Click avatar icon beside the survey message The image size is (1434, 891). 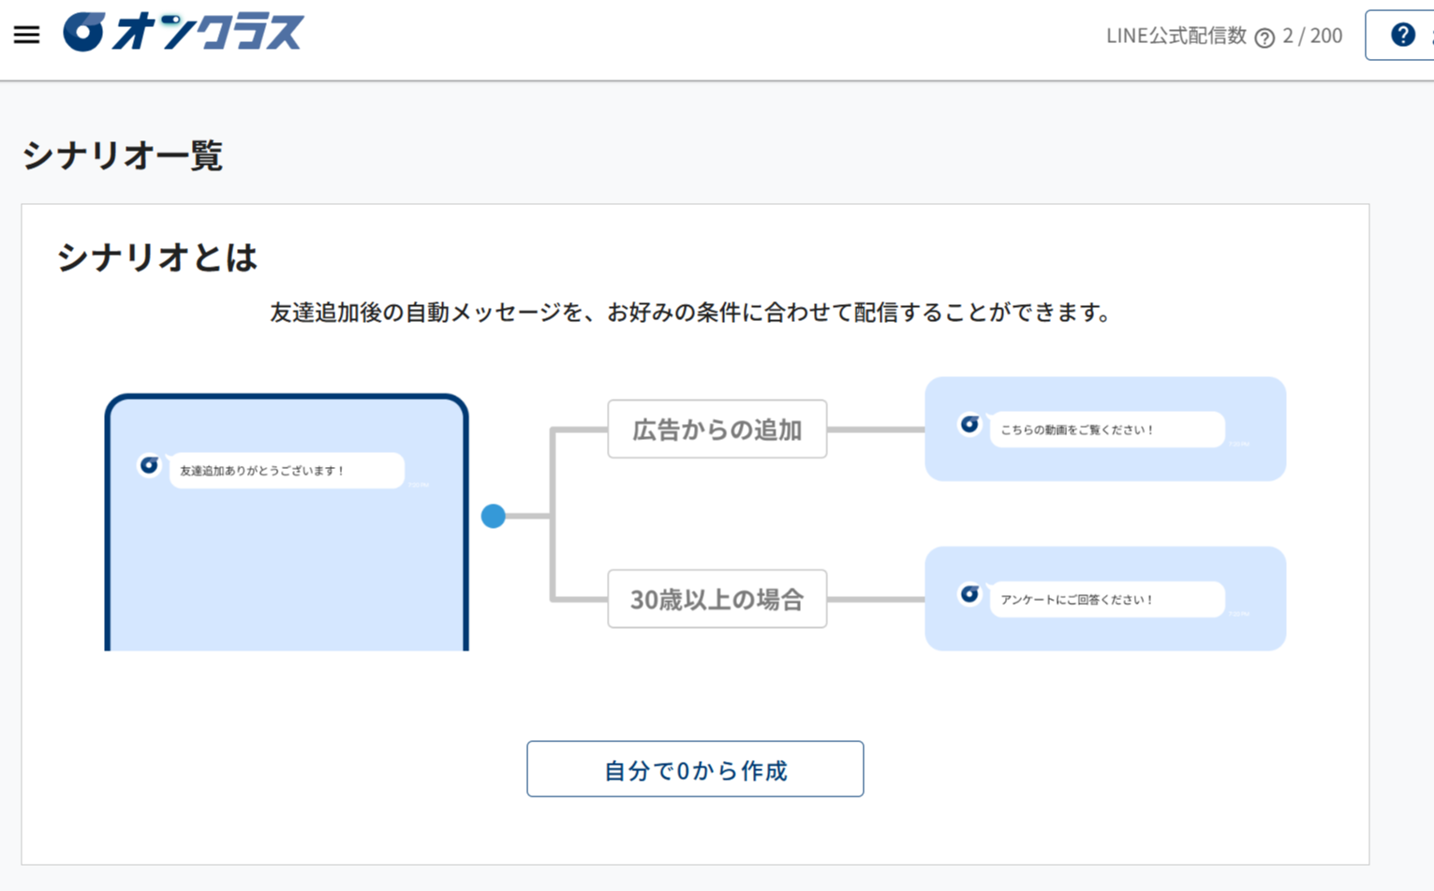tap(969, 594)
